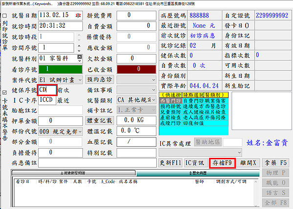The height and width of the screenshot is (209, 293).
Task: Click the 存檔F9 save button
Action: coord(223,162)
